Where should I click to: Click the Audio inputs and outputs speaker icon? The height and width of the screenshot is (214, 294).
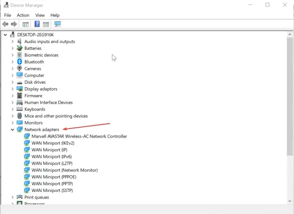pyautogui.click(x=20, y=42)
